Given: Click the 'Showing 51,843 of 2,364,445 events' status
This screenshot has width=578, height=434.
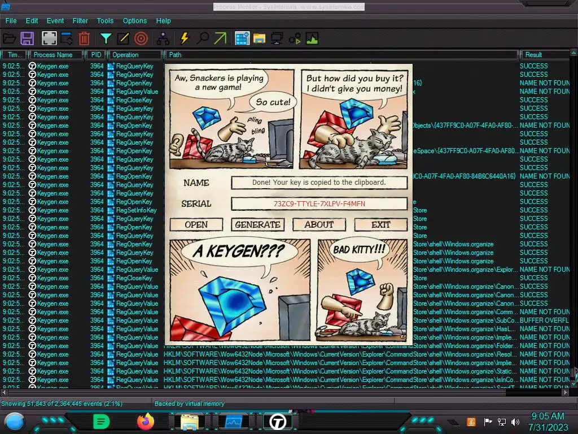Looking at the screenshot, I should pos(62,403).
